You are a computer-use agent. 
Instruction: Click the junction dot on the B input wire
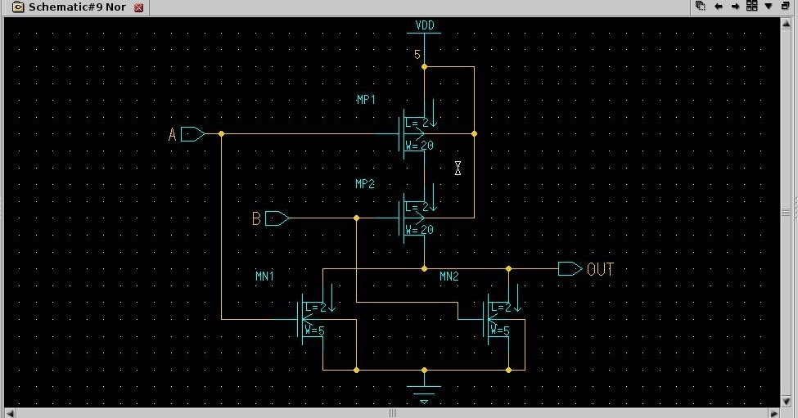click(356, 218)
